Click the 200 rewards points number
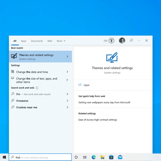The width and height of the screenshot is (161, 161). (x=106, y=41)
